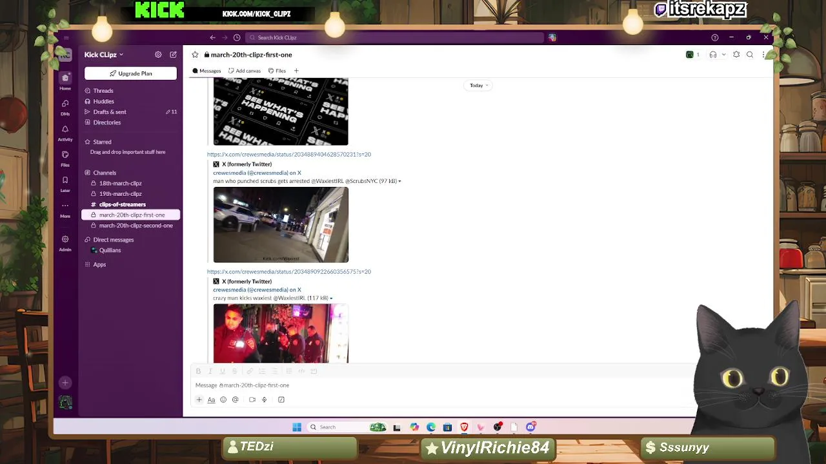
Task: Open the DMs view
Action: [65, 107]
